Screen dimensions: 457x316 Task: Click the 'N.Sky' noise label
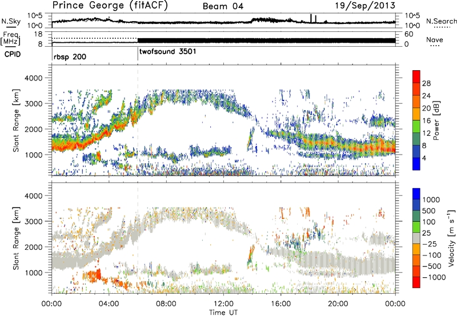[11, 21]
